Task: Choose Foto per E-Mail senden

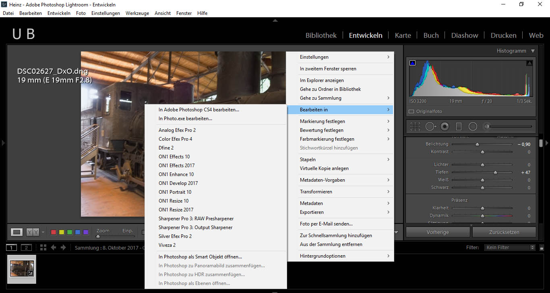Action: pos(340,224)
